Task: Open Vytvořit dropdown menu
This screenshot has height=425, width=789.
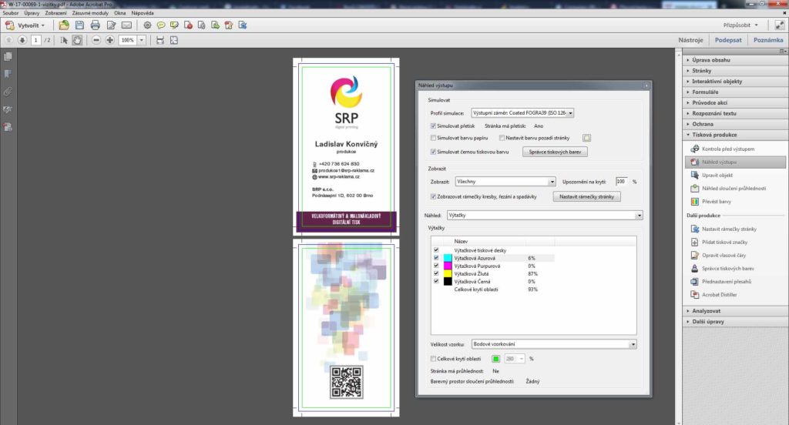Action: pyautogui.click(x=25, y=25)
